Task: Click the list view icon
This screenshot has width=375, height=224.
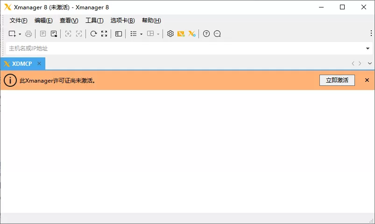Action: click(x=134, y=34)
